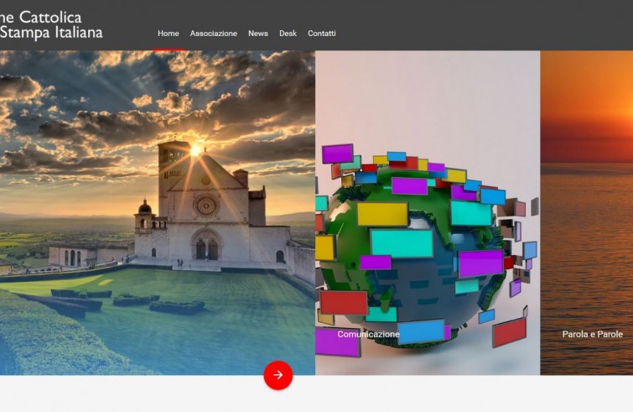Select the orange sunset sea image
The height and width of the screenshot is (412, 633).
(586, 210)
